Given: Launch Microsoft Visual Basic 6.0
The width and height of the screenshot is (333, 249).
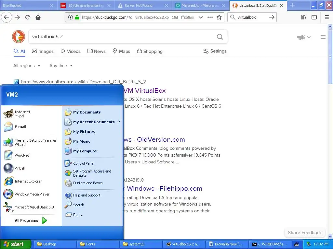Looking at the screenshot, I should point(31,207).
